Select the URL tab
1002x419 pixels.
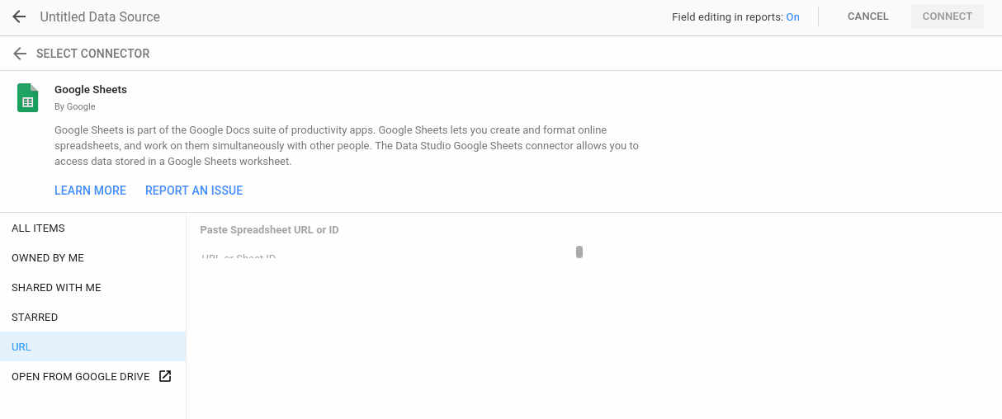click(x=21, y=347)
